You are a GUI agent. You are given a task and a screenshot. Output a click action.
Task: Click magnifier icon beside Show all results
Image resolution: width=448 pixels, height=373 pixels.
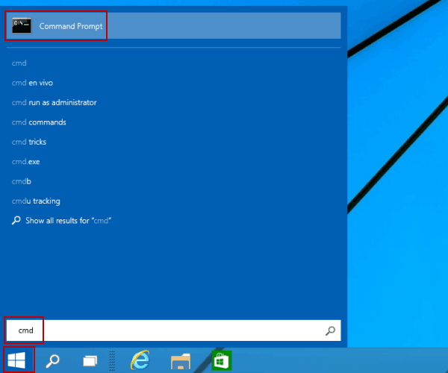(16, 220)
